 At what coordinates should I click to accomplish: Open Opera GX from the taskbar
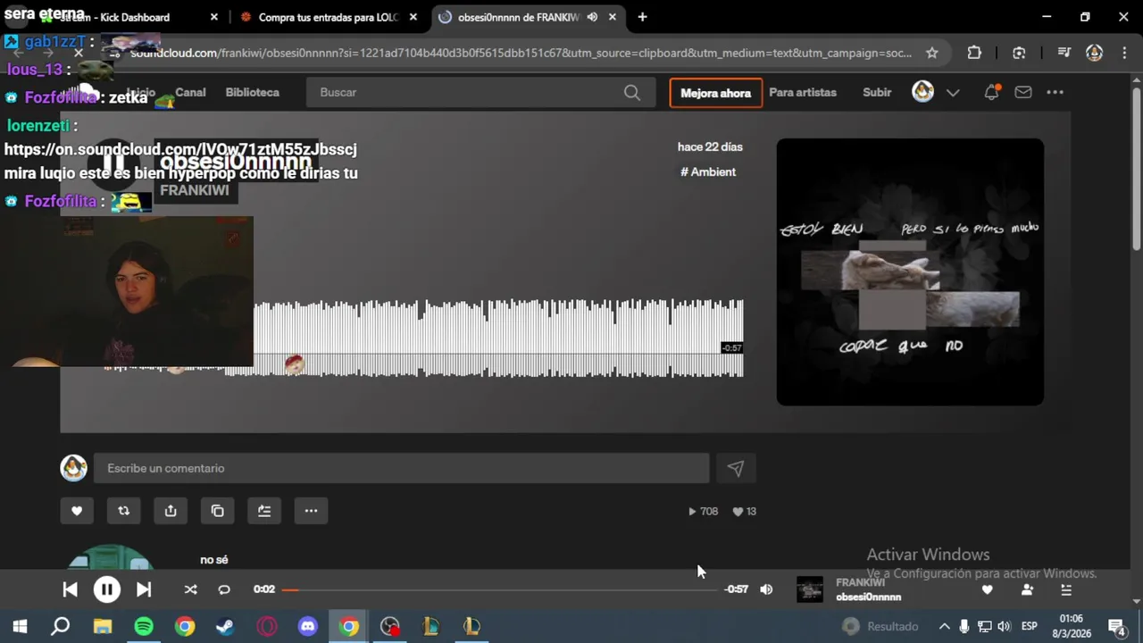click(x=267, y=626)
